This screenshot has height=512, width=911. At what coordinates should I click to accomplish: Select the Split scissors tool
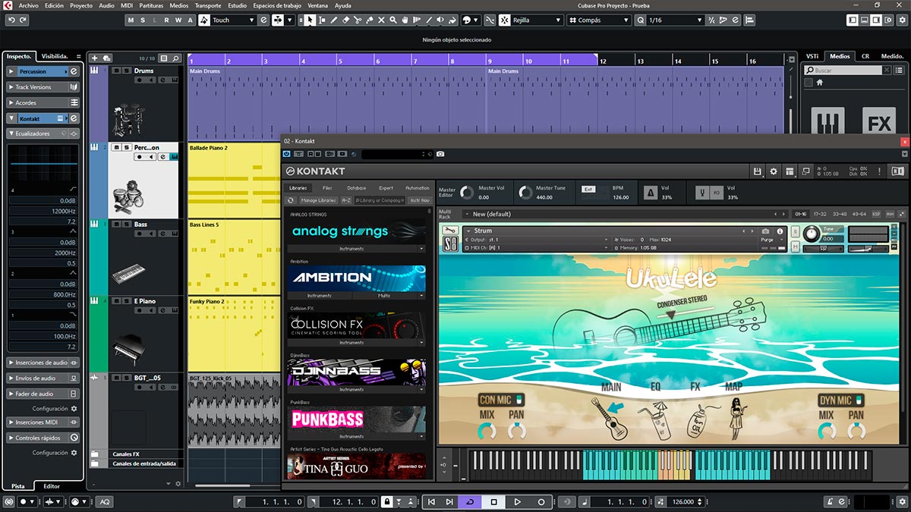click(358, 20)
